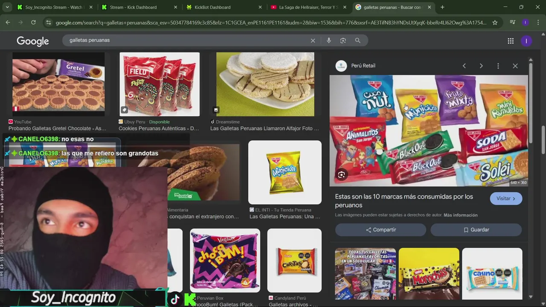
Task: Switch to Soy_Incognito Stream tab
Action: pyautogui.click(x=53, y=7)
